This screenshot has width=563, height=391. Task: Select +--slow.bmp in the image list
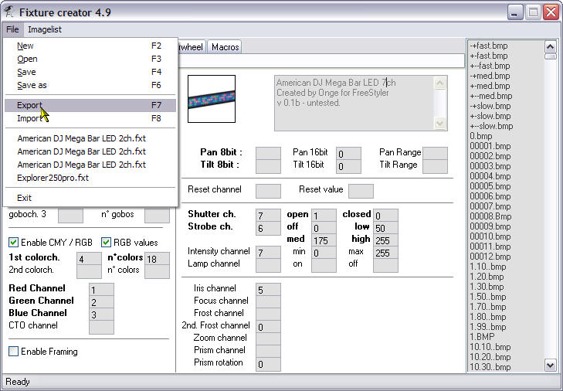pos(491,126)
